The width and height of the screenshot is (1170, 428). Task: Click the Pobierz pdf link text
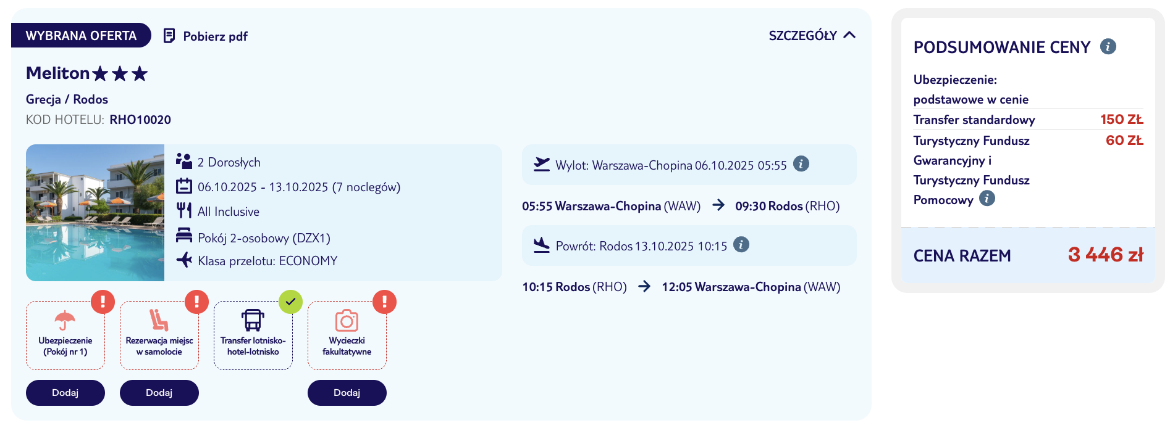click(x=215, y=36)
